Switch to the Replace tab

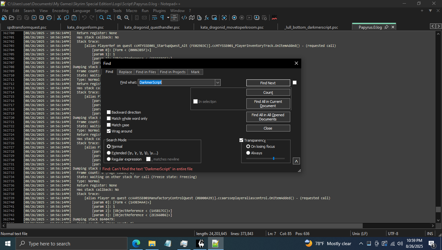pos(125,72)
